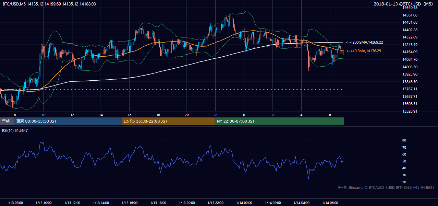Click the 1/13 16:00 time label
This screenshot has height=206, width=438.
[x=129, y=203]
